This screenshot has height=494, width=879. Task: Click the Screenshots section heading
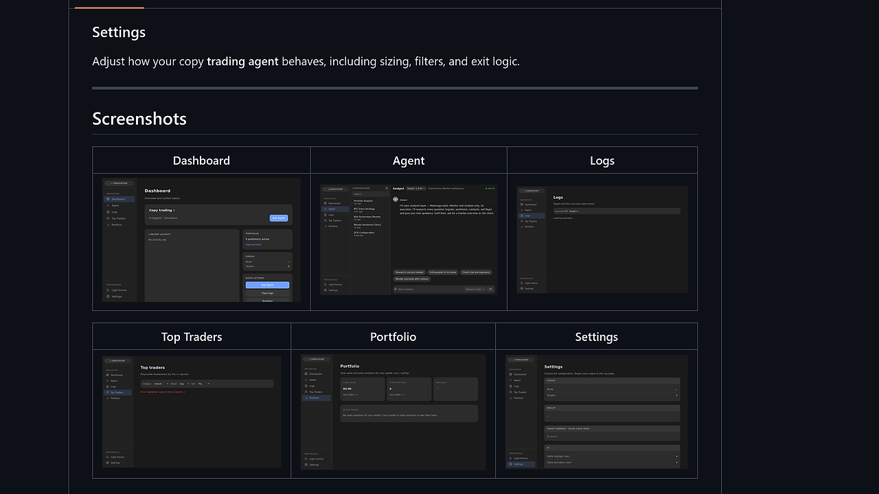click(139, 118)
